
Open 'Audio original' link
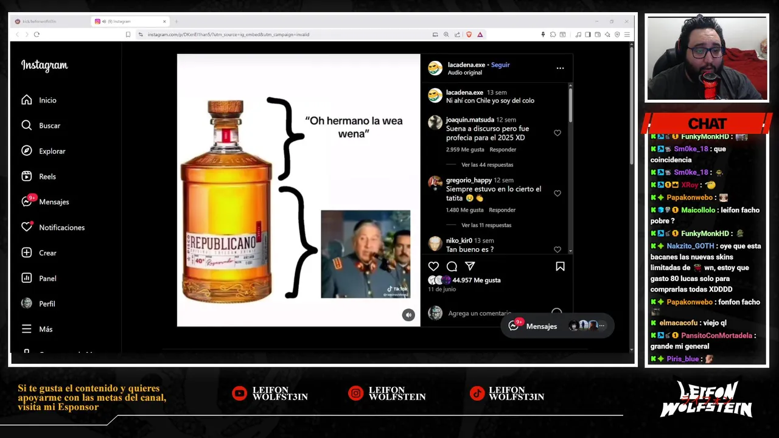coord(464,73)
